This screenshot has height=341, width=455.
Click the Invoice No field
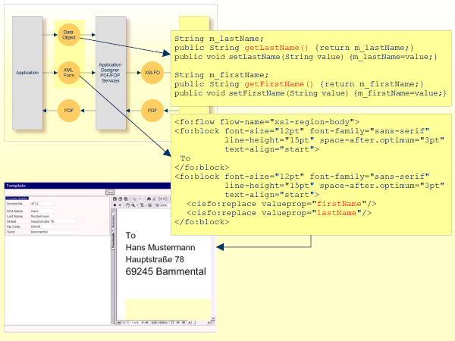click(x=42, y=203)
